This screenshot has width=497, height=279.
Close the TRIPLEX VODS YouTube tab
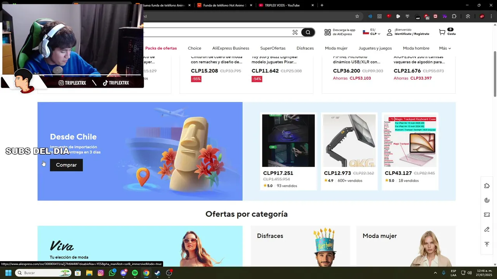(x=313, y=5)
